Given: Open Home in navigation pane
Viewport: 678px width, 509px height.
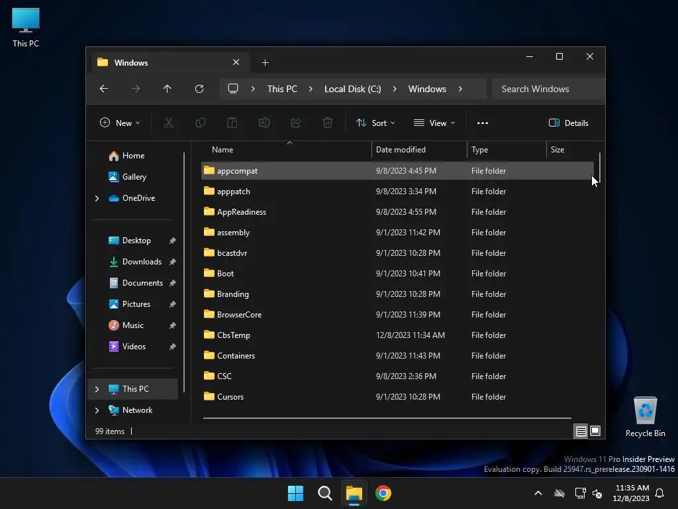Looking at the screenshot, I should 133,155.
